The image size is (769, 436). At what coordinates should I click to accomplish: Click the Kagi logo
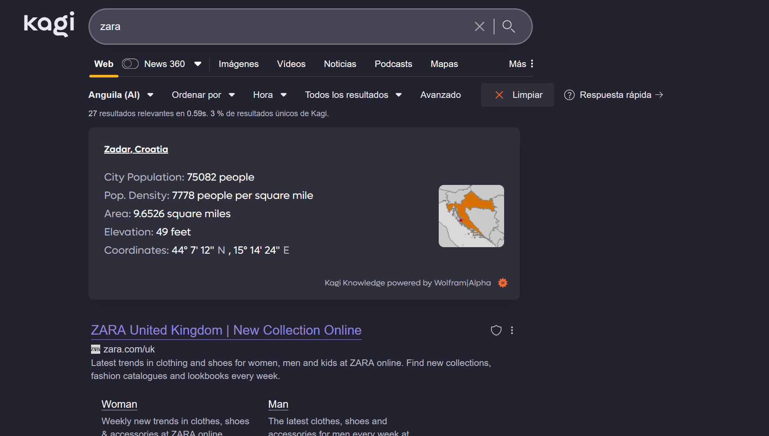49,24
